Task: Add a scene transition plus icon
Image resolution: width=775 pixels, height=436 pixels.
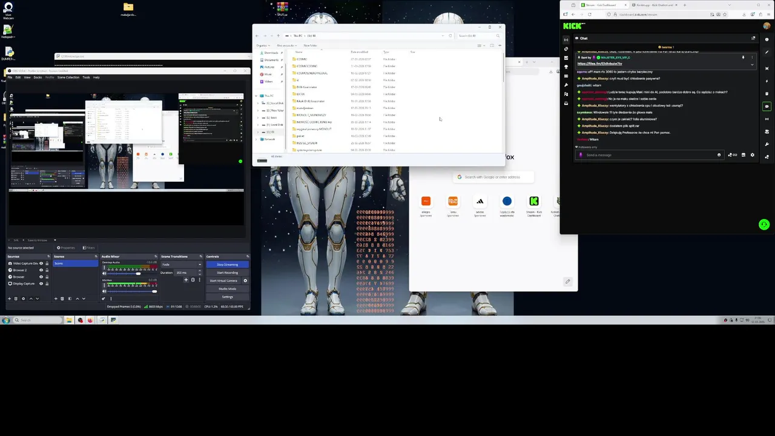Action: coord(186,280)
